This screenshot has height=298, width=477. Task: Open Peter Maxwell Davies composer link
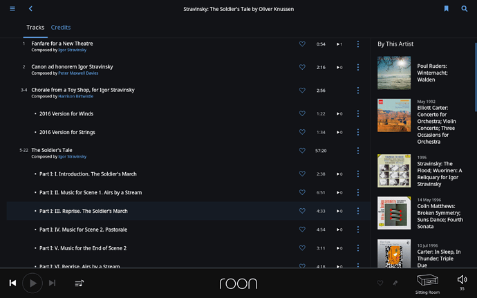click(78, 73)
